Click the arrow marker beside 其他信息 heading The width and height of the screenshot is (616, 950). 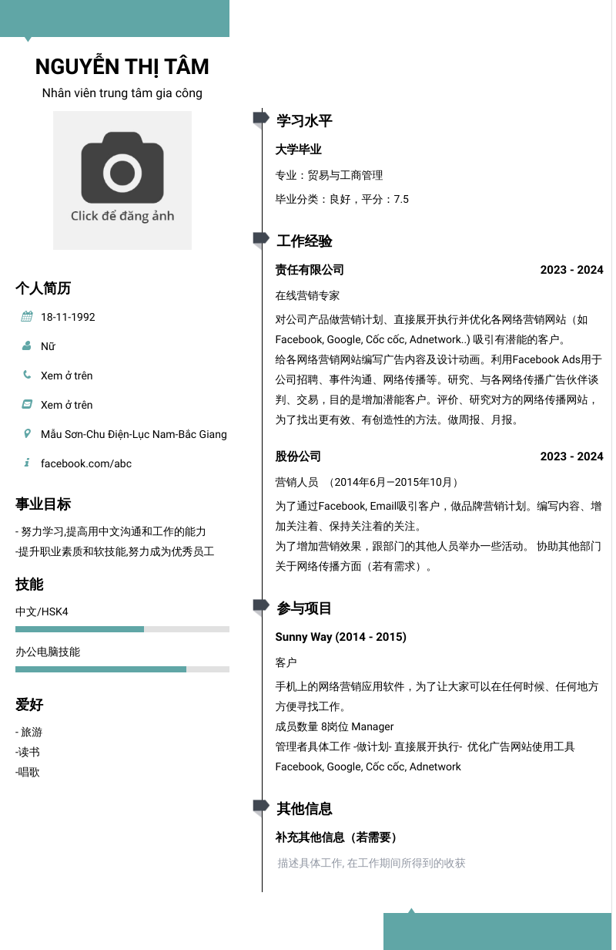(260, 807)
